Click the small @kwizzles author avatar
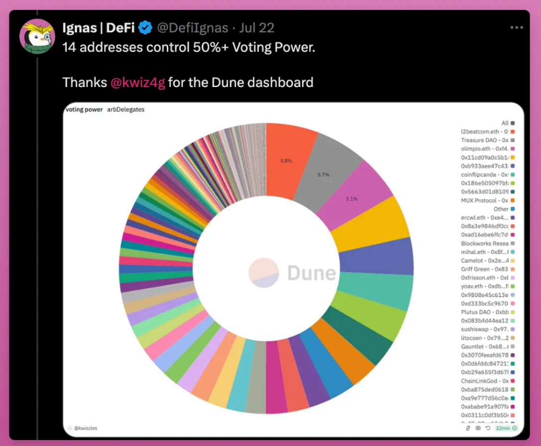The image size is (541, 446). [70, 428]
